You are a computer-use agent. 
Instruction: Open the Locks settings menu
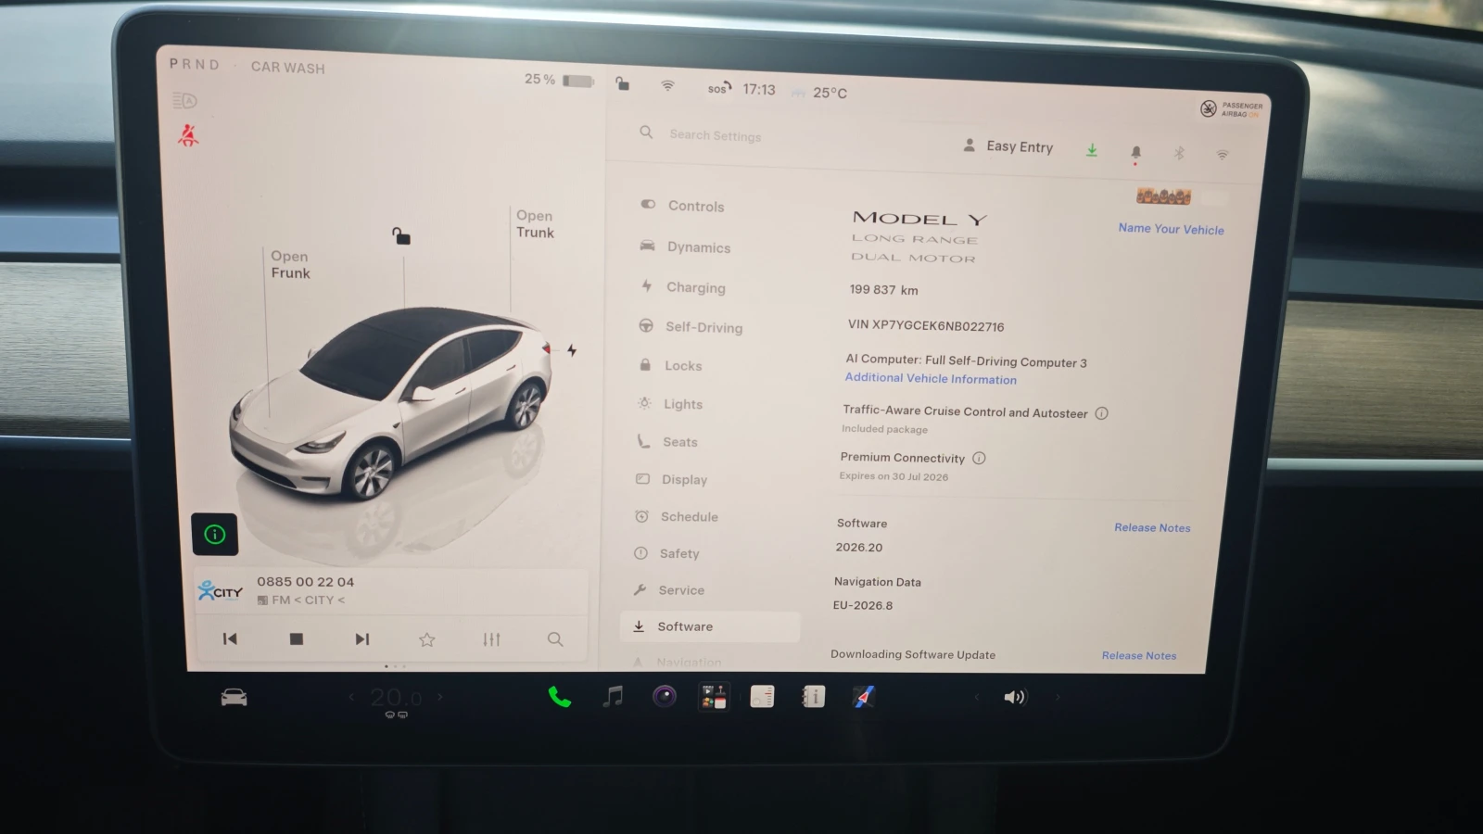pyautogui.click(x=670, y=365)
